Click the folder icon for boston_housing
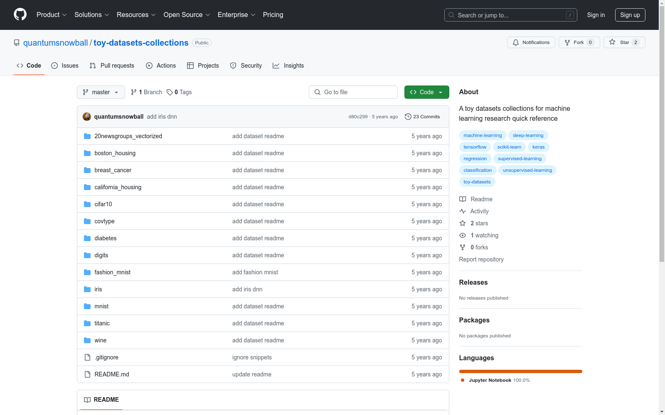 click(x=87, y=153)
